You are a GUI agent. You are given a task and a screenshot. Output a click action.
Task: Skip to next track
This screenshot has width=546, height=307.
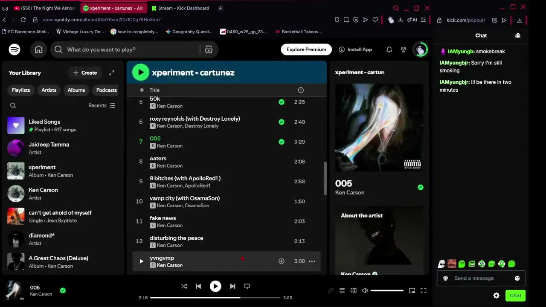point(232,287)
